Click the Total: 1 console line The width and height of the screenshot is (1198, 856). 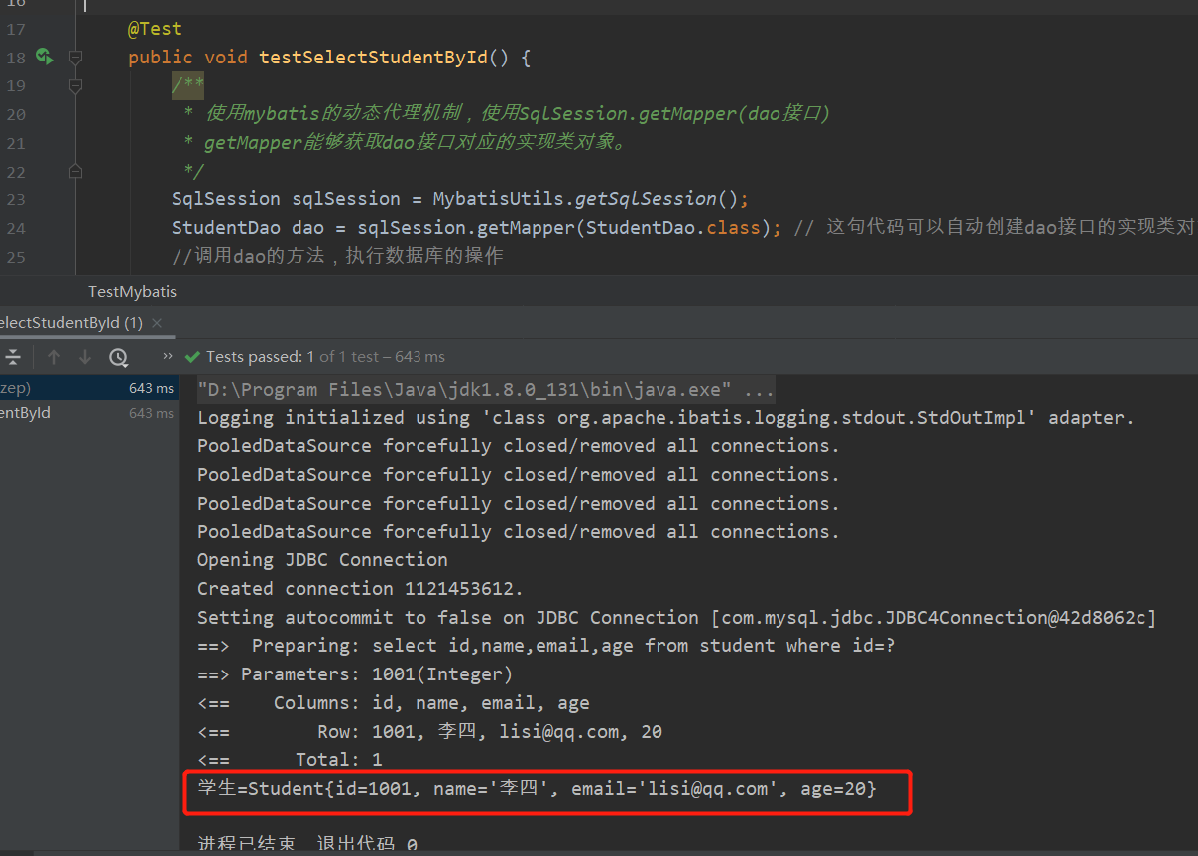[x=290, y=760]
